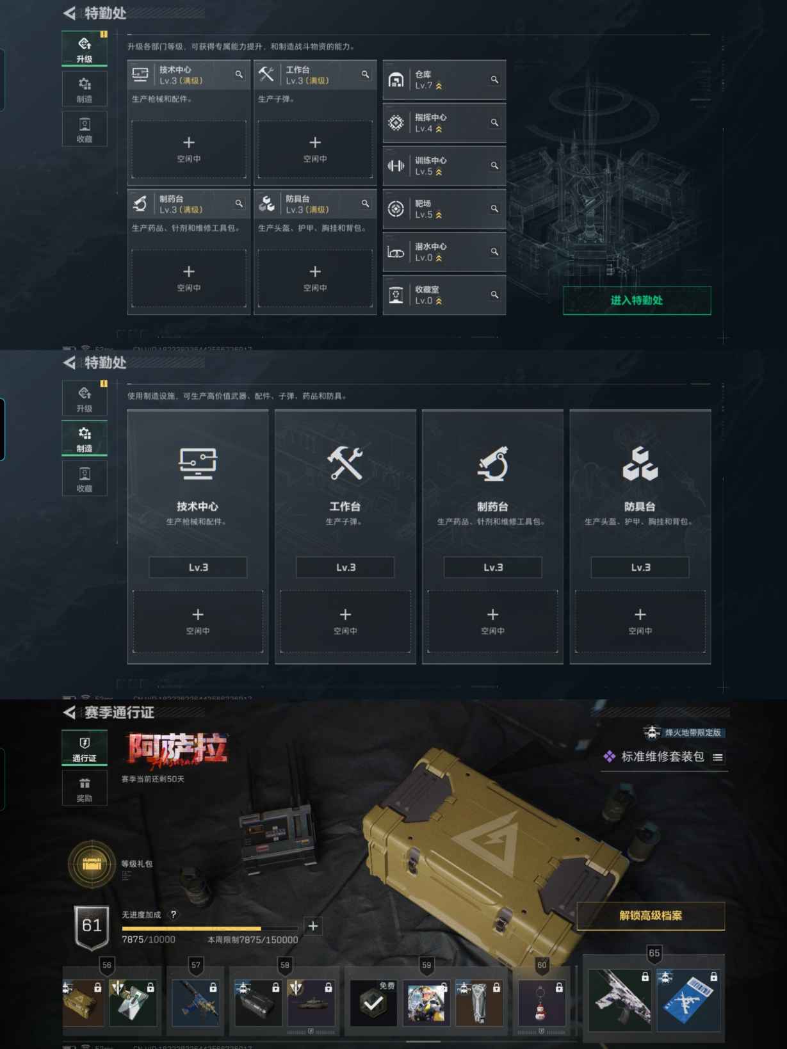Inspect 指挥中心 with its magnifier icon
Viewport: 787px width, 1049px height.
tap(494, 123)
